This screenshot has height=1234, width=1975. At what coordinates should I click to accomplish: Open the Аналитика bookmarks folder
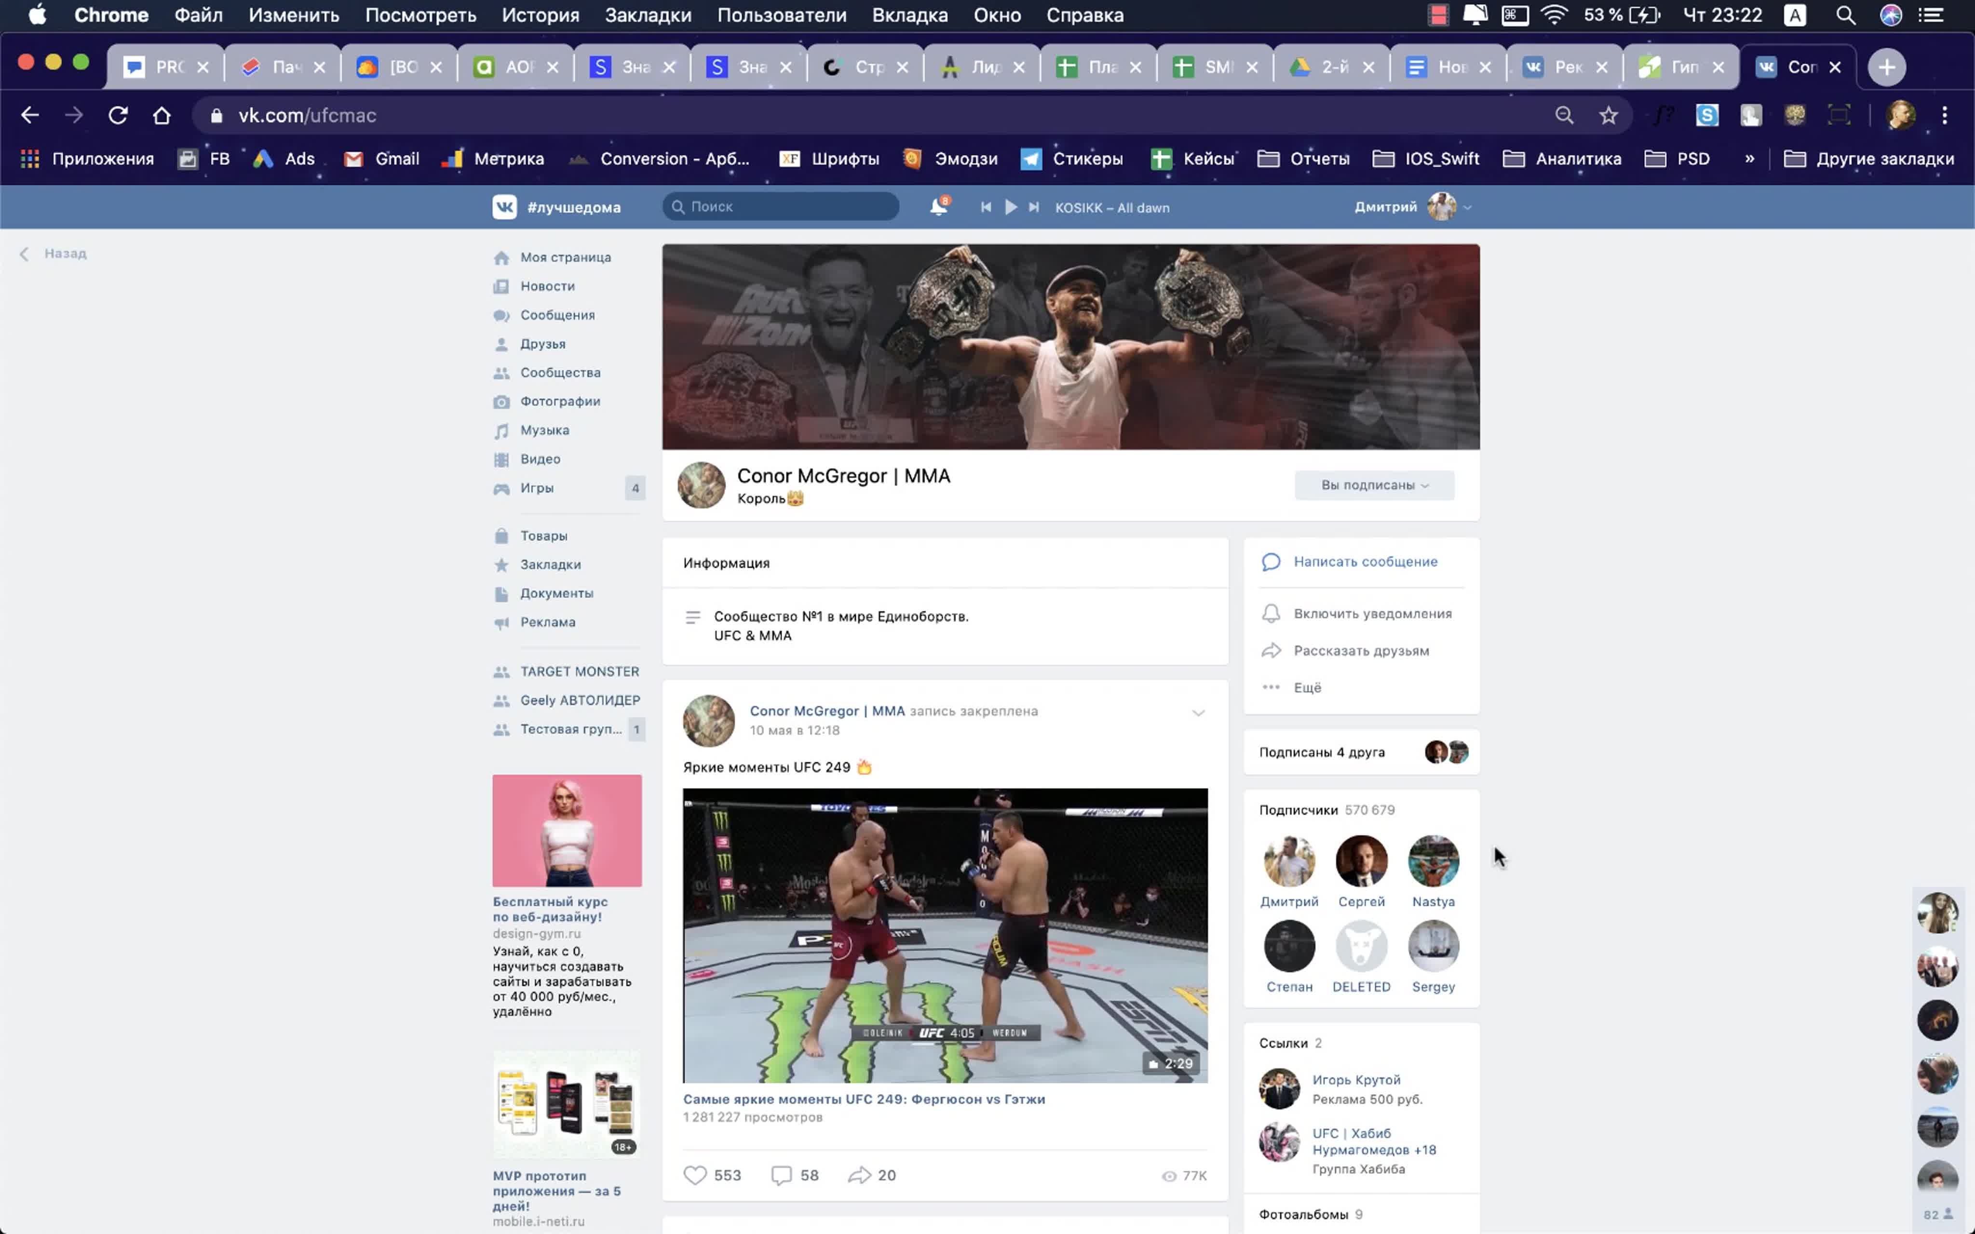click(1561, 159)
